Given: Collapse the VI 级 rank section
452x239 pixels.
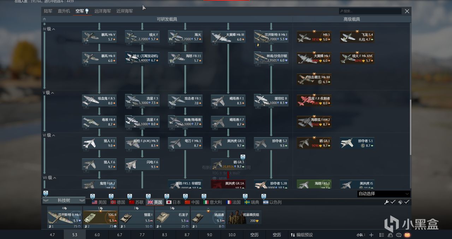Looking at the screenshot, I should 49,135.
